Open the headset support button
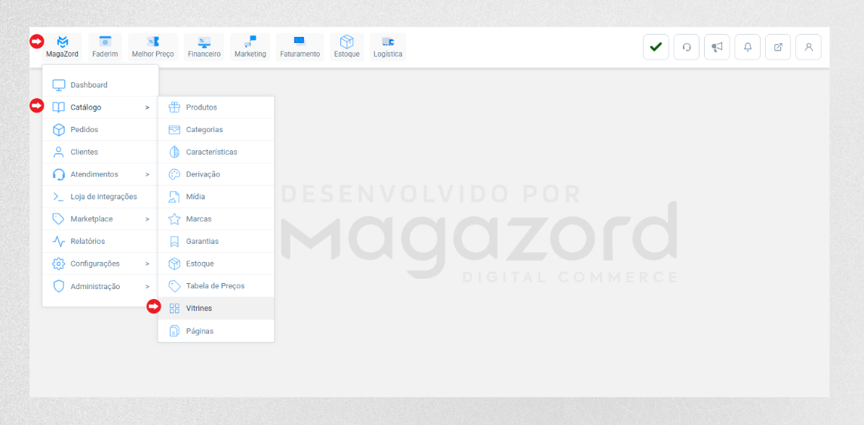 click(x=687, y=47)
